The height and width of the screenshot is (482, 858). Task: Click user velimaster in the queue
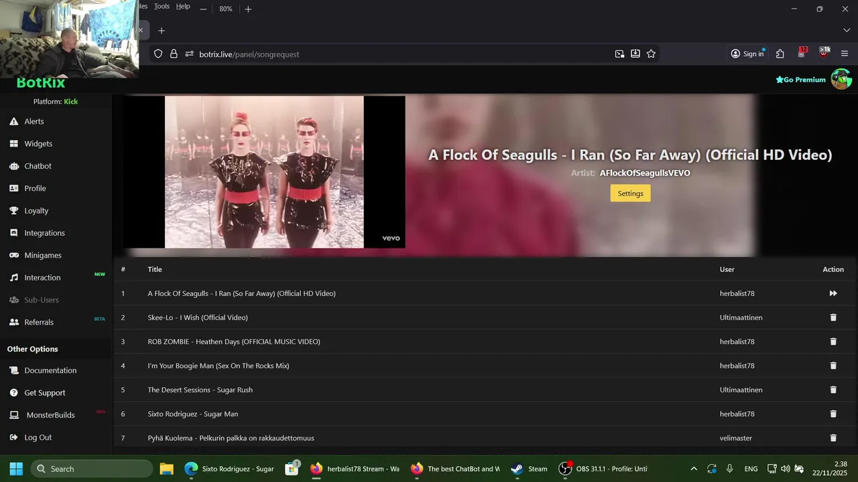[x=736, y=438]
